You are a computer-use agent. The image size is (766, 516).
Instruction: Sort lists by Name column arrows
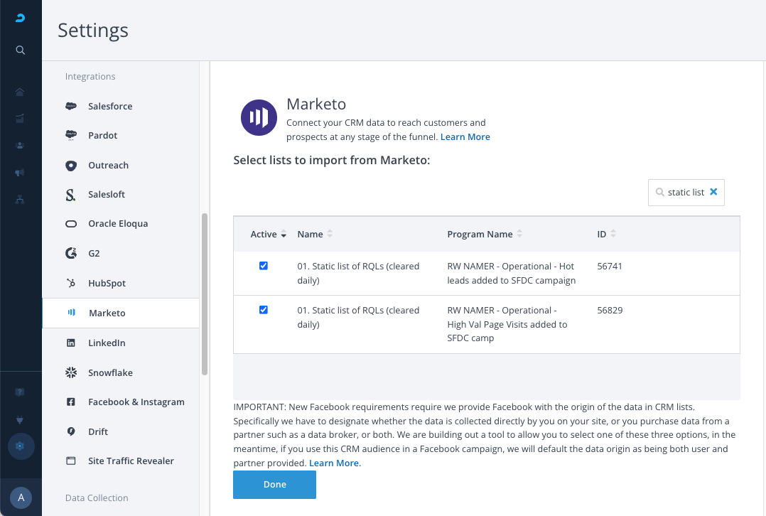pyautogui.click(x=330, y=234)
